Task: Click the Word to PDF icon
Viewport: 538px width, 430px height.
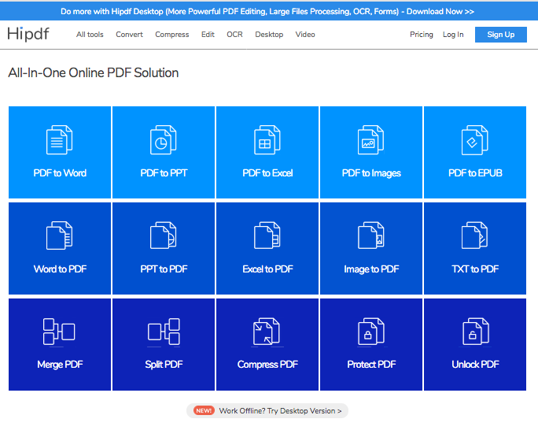Action: point(59,235)
